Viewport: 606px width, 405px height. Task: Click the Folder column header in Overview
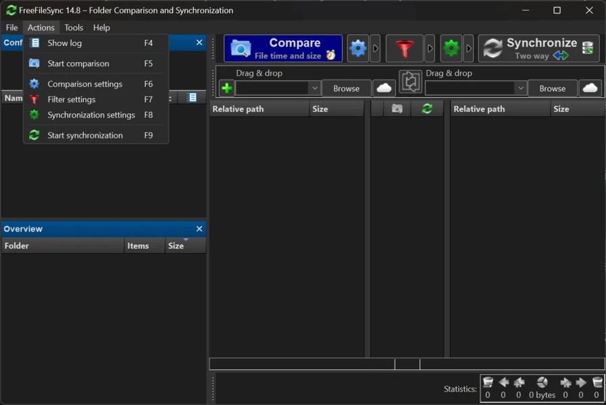63,246
